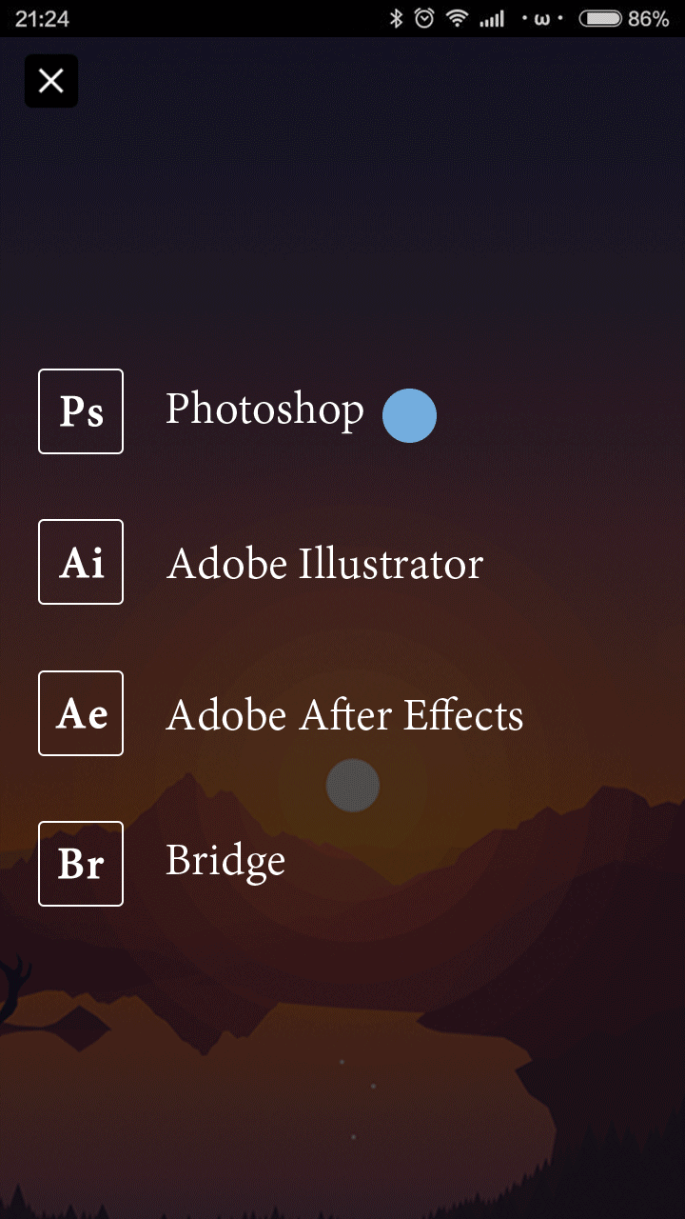Tap the Wi-Fi status icon
This screenshot has height=1219, width=685.
click(458, 18)
